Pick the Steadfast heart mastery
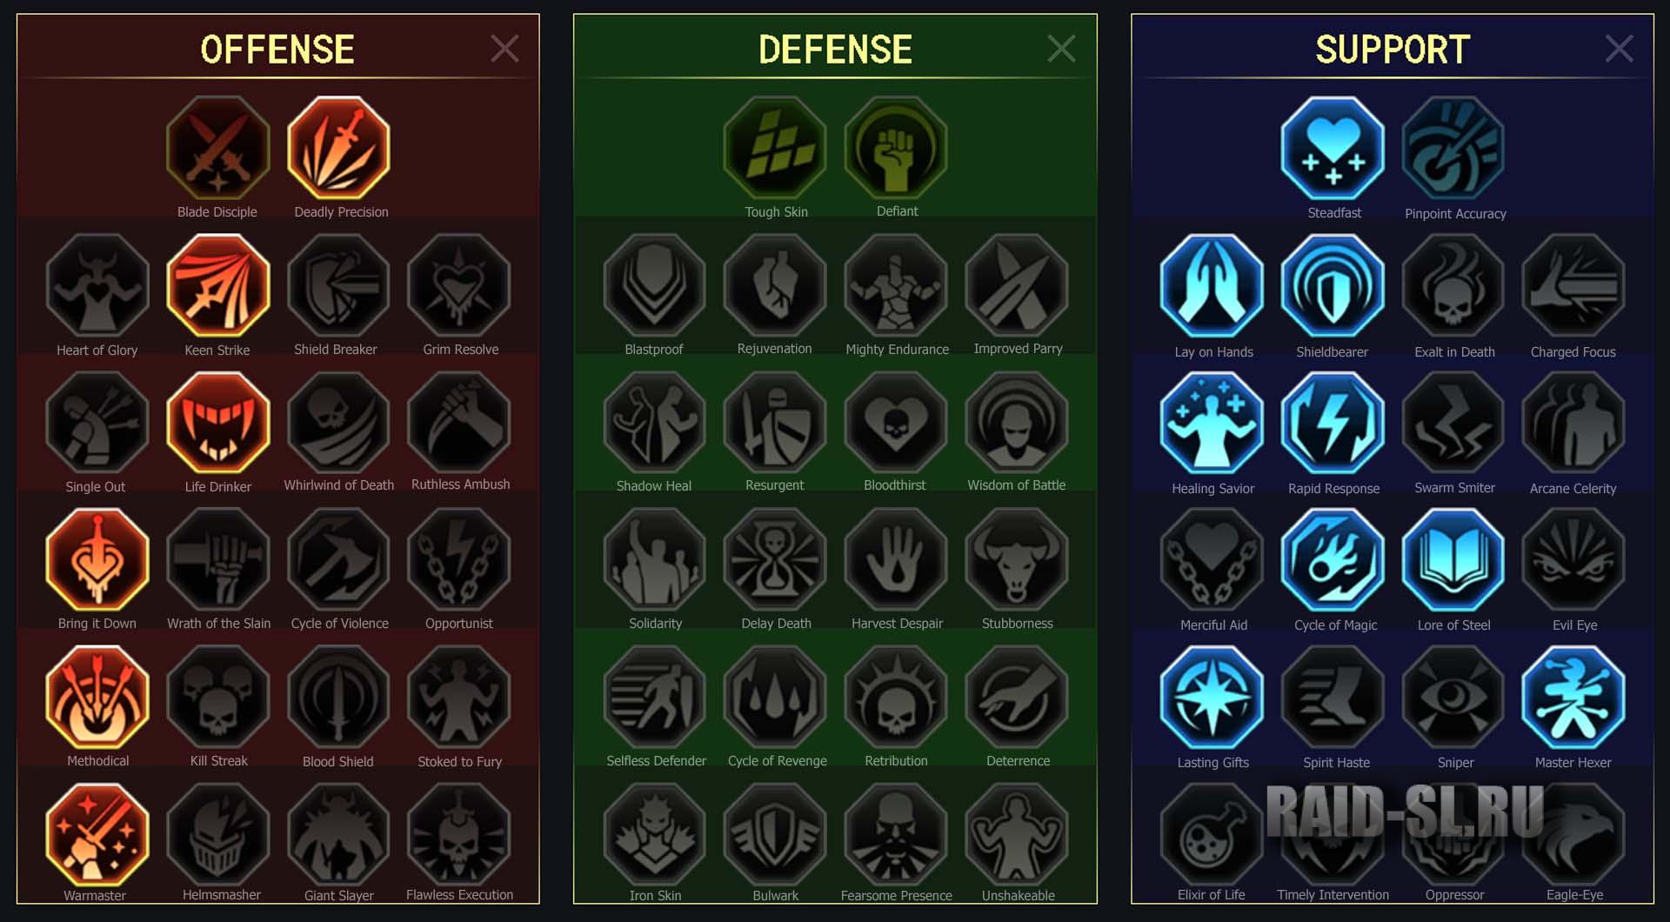The height and width of the screenshot is (922, 1670). (x=1333, y=148)
